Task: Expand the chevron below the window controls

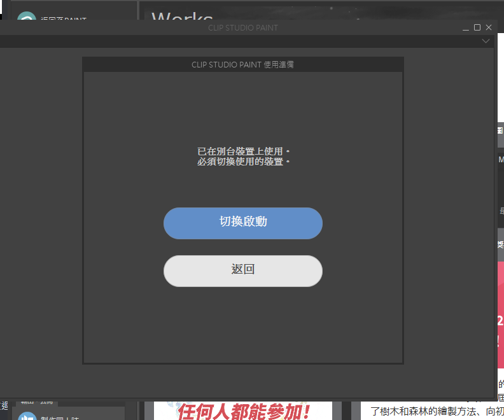Action: 486,41
